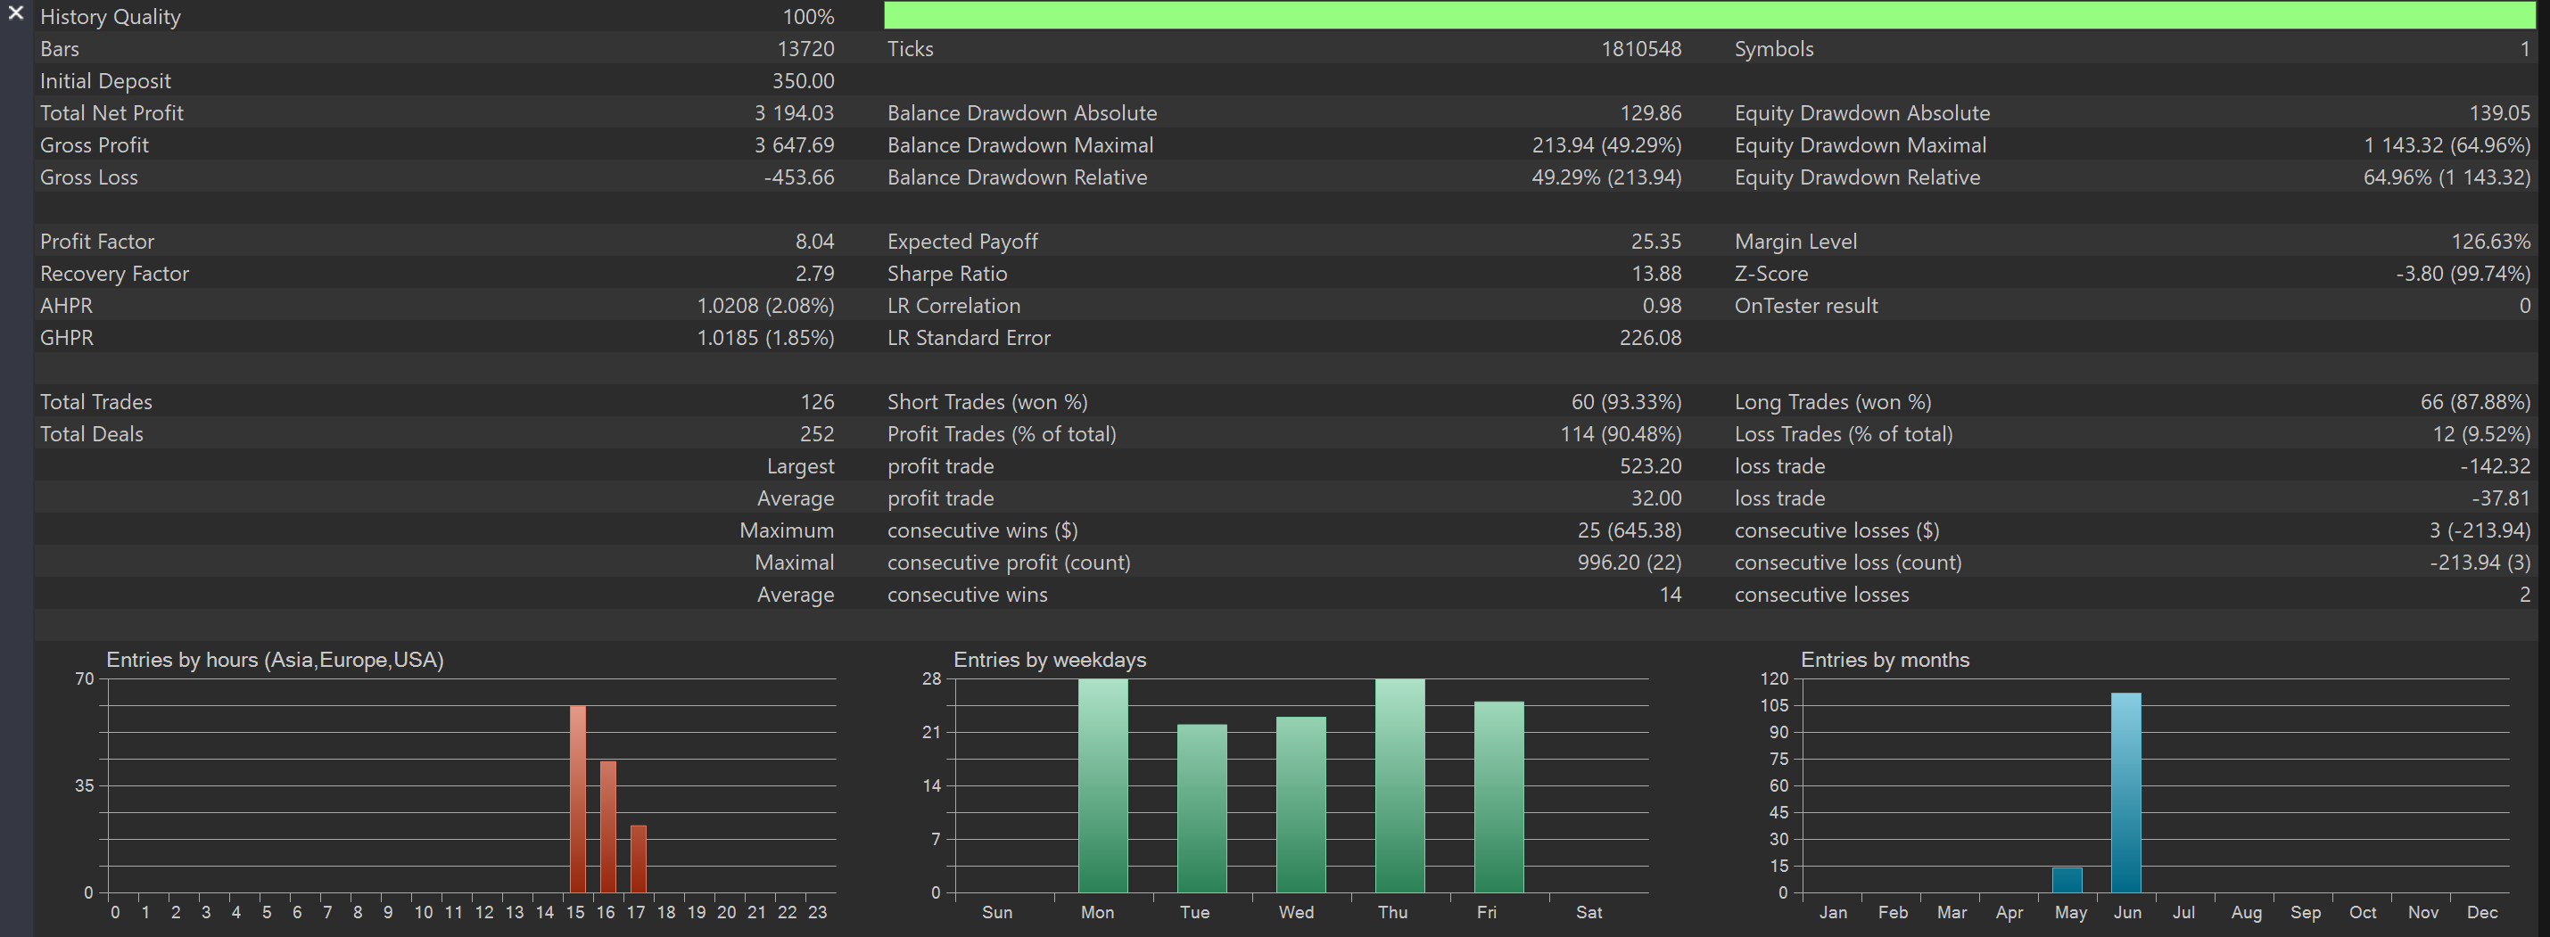2550x937 pixels.
Task: Select the Balance Drawdown Absolute value 129.86
Action: [1650, 113]
